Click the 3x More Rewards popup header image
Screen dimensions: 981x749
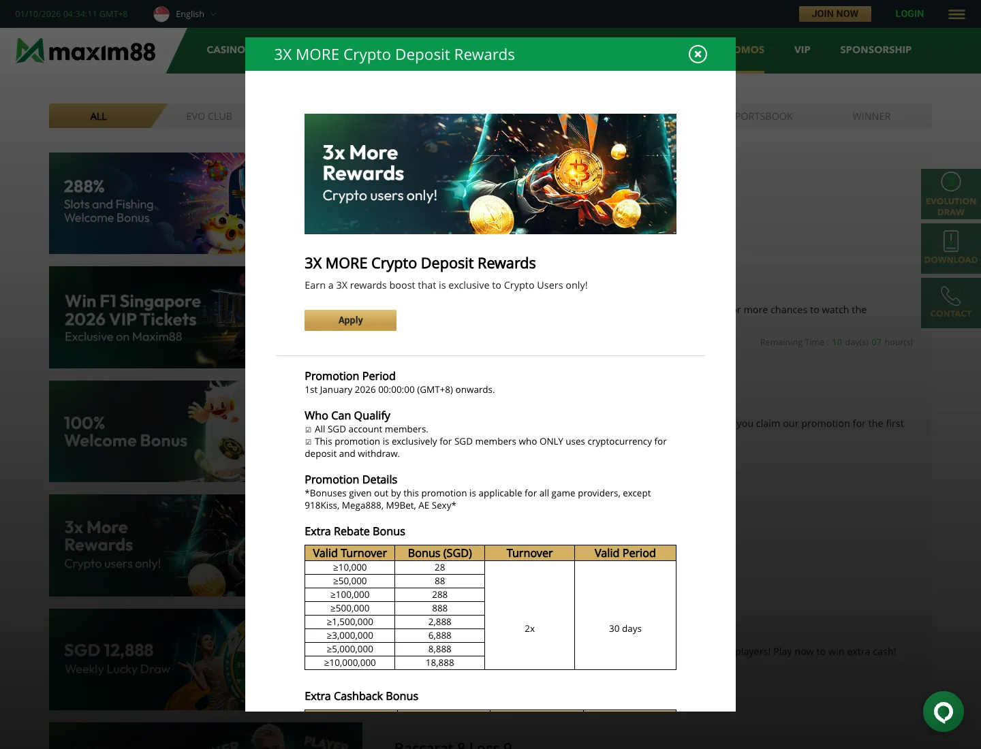(490, 174)
